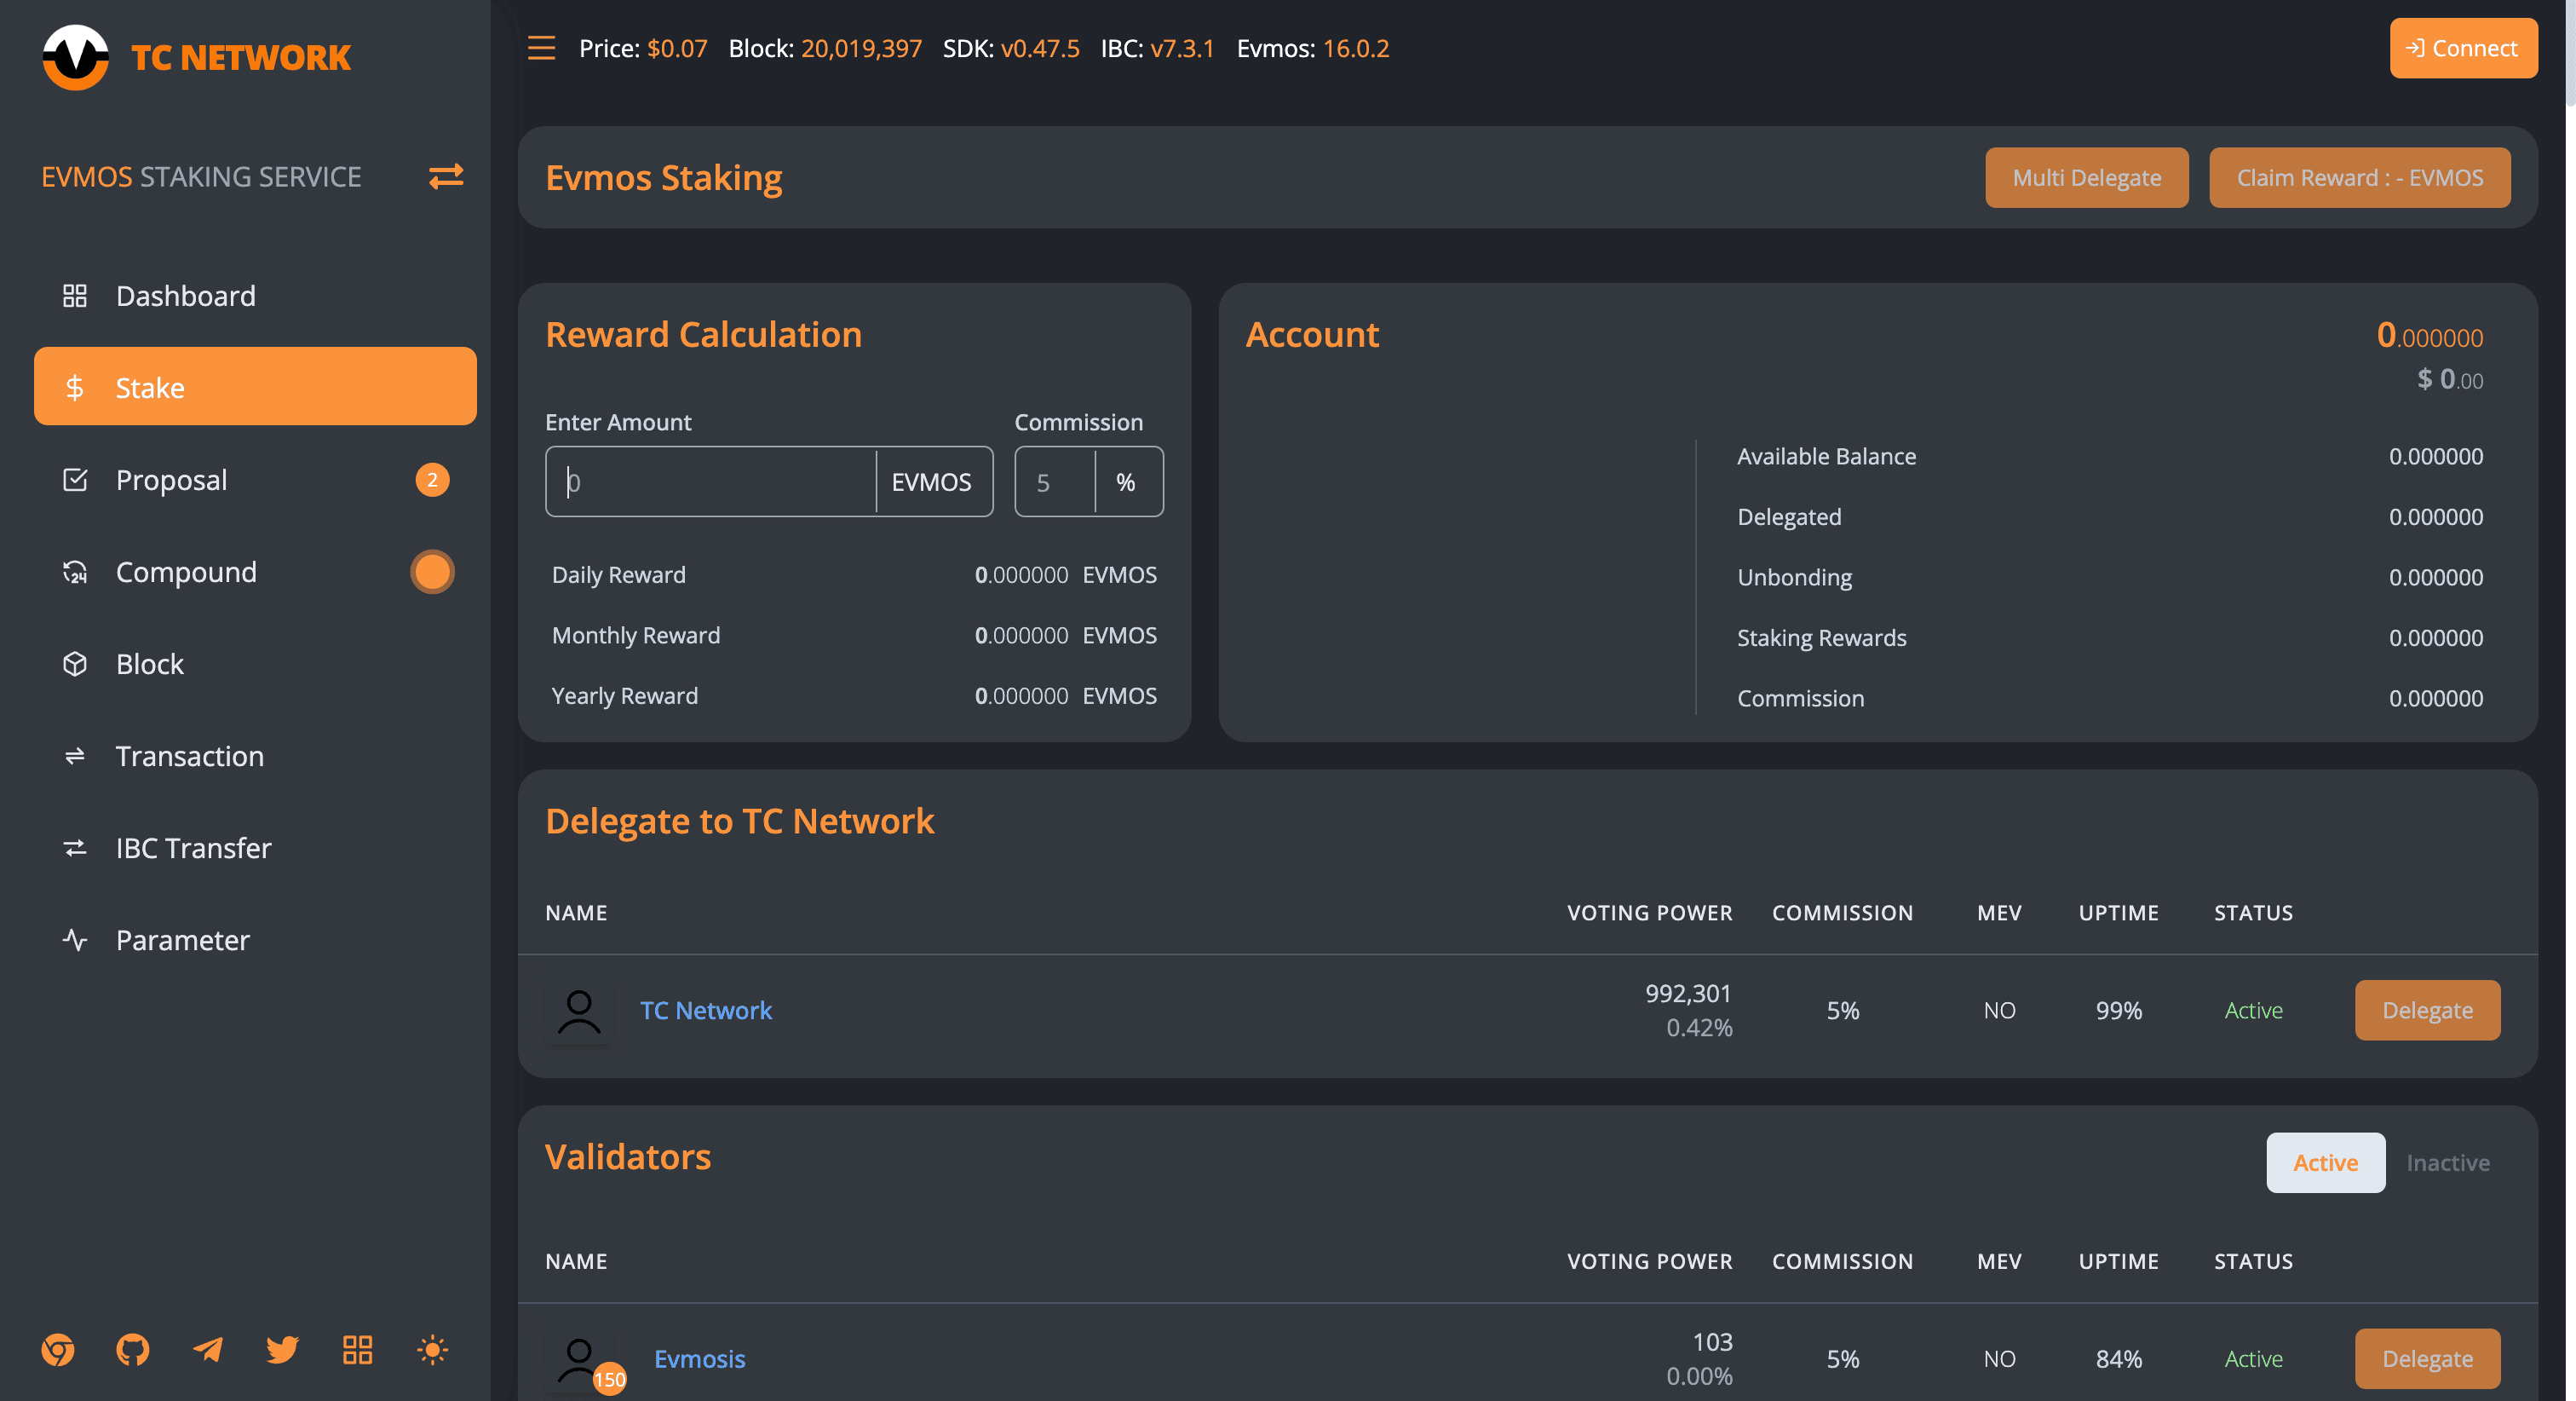Open the Twitter icon in sidebar footer
Image resolution: width=2576 pixels, height=1401 pixels.
[x=283, y=1350]
